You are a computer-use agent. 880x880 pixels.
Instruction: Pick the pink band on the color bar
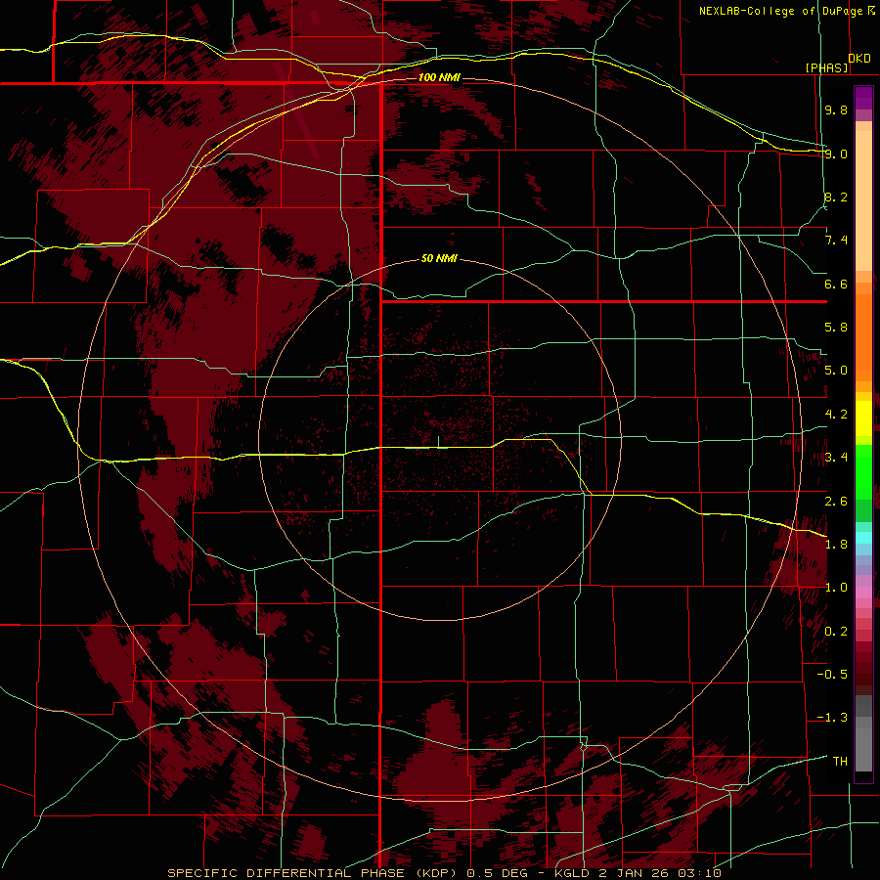point(863,593)
